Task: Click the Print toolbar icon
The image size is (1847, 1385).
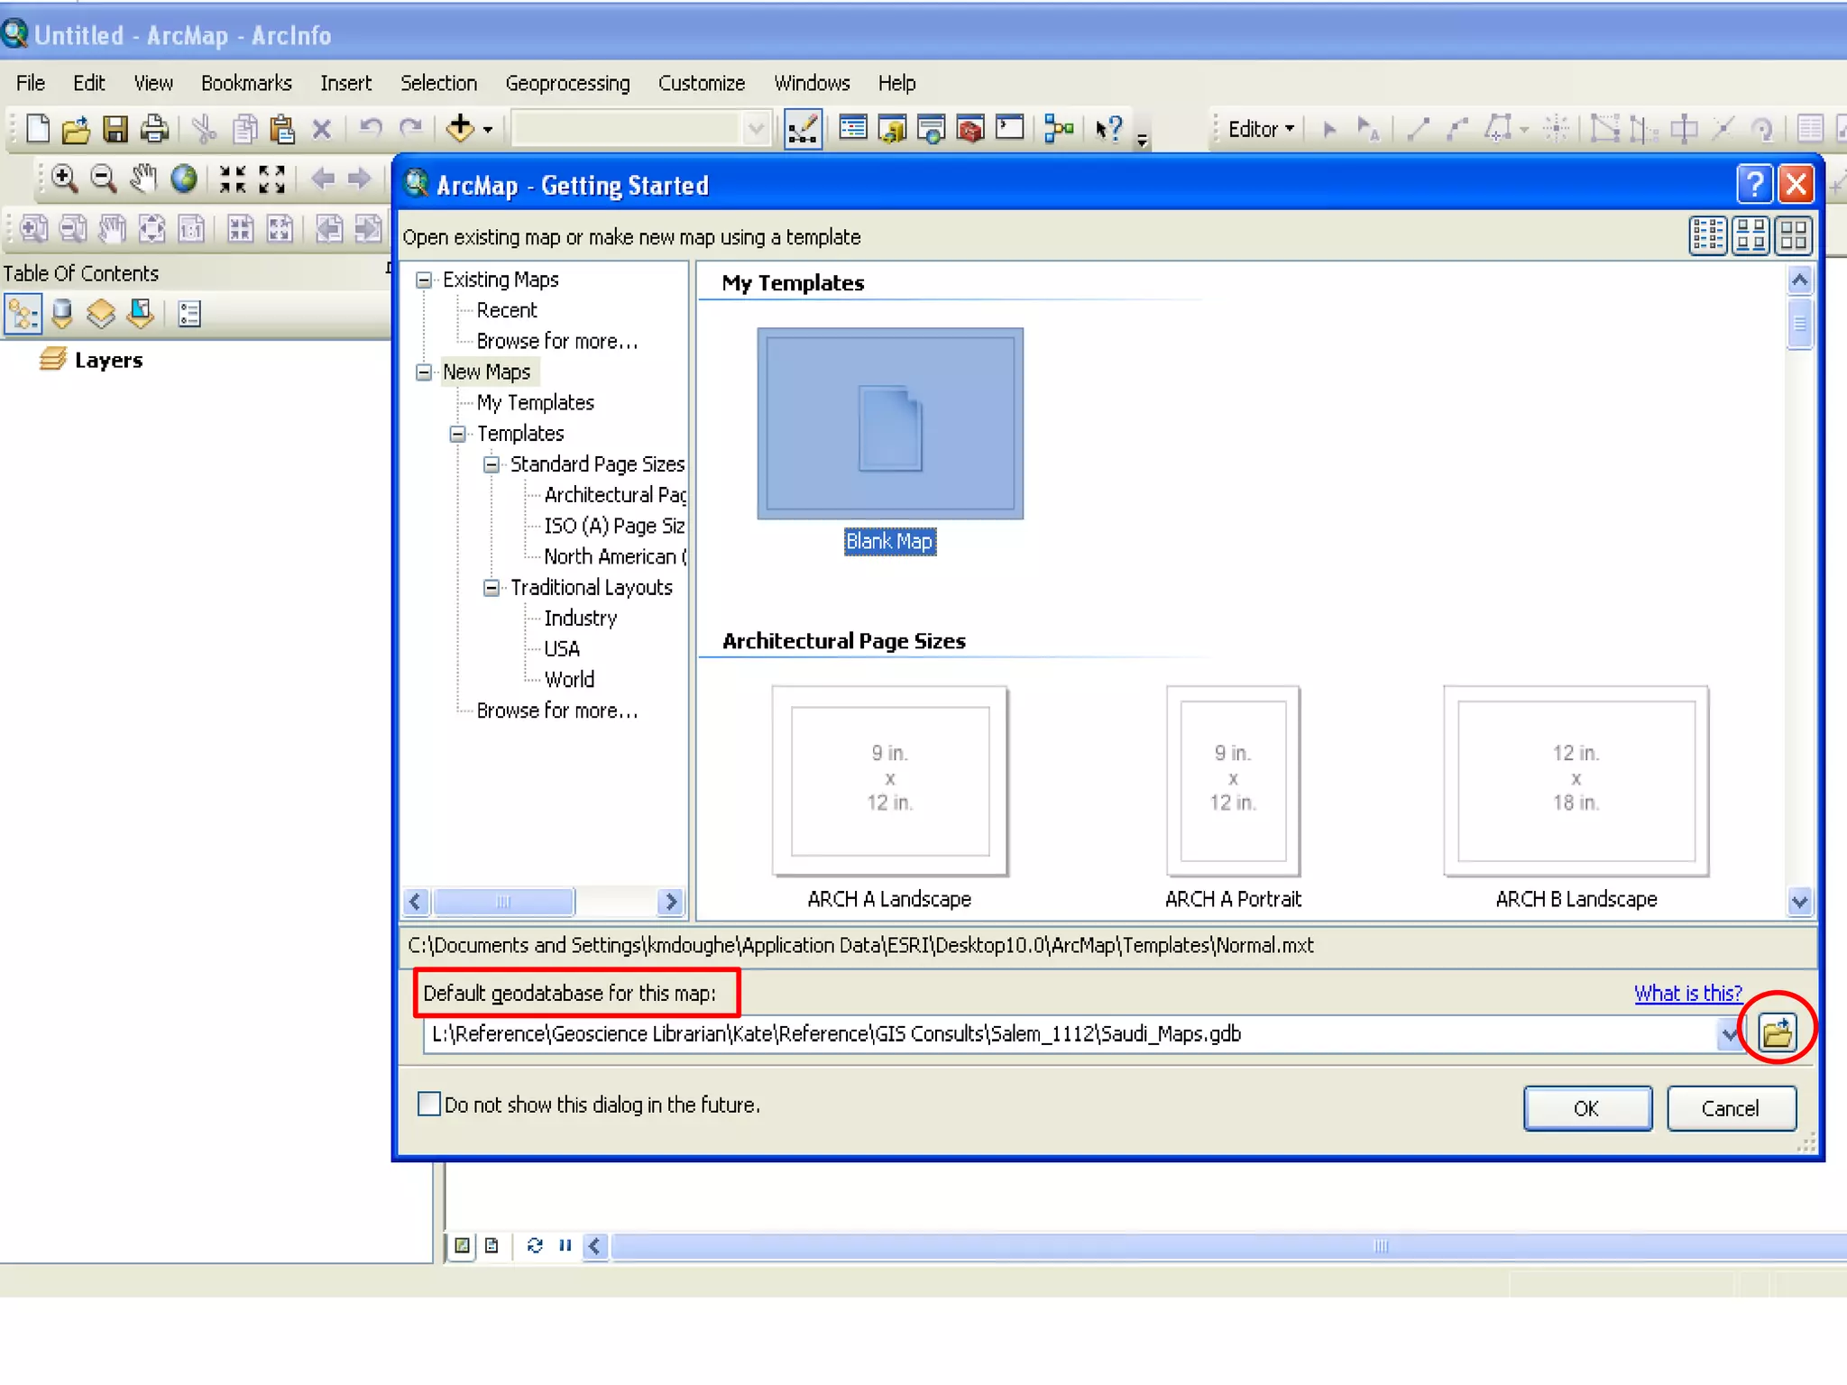Action: coord(155,129)
